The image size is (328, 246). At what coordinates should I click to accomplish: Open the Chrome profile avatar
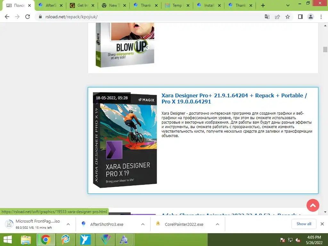coord(311,17)
